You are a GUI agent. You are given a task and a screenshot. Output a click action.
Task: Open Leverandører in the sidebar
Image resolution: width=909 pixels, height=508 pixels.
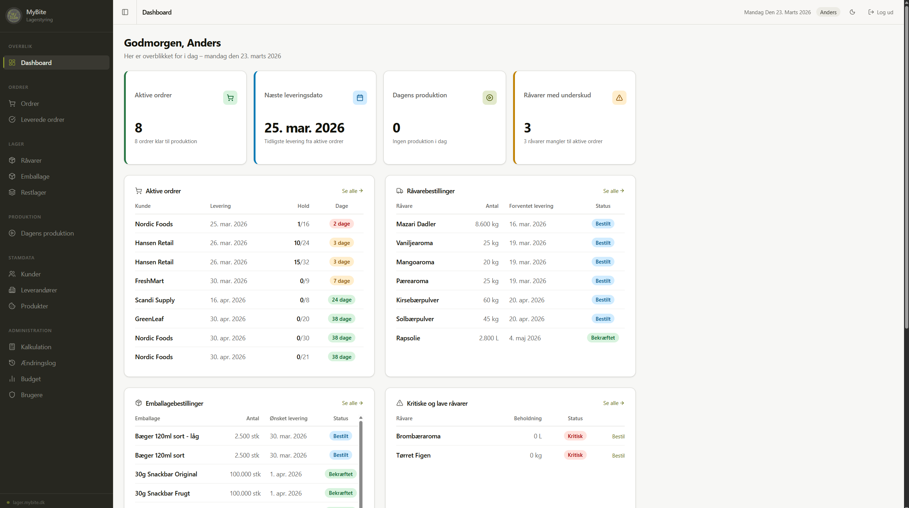[x=39, y=290]
